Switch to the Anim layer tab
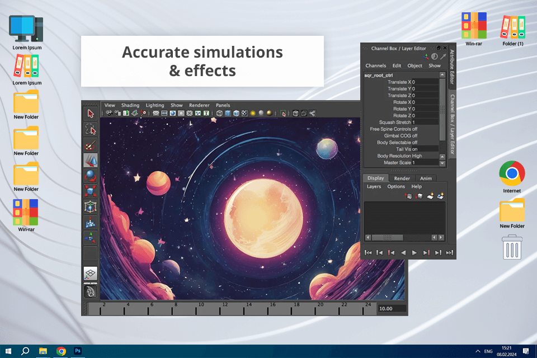 426,178
